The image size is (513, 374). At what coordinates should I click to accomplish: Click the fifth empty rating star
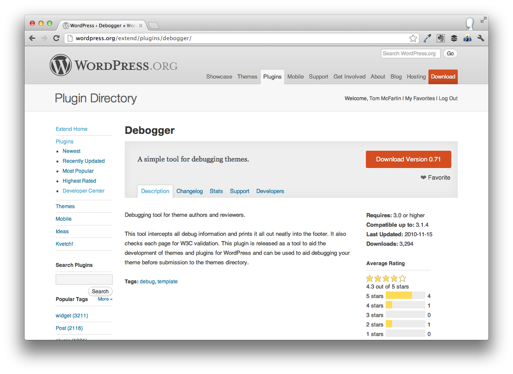tap(403, 279)
